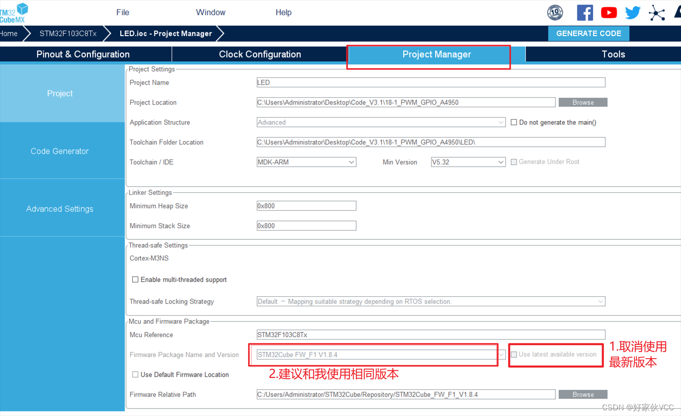This screenshot has width=681, height=416.
Task: Open Firmware Package Name and Version dropdown
Action: click(381, 355)
